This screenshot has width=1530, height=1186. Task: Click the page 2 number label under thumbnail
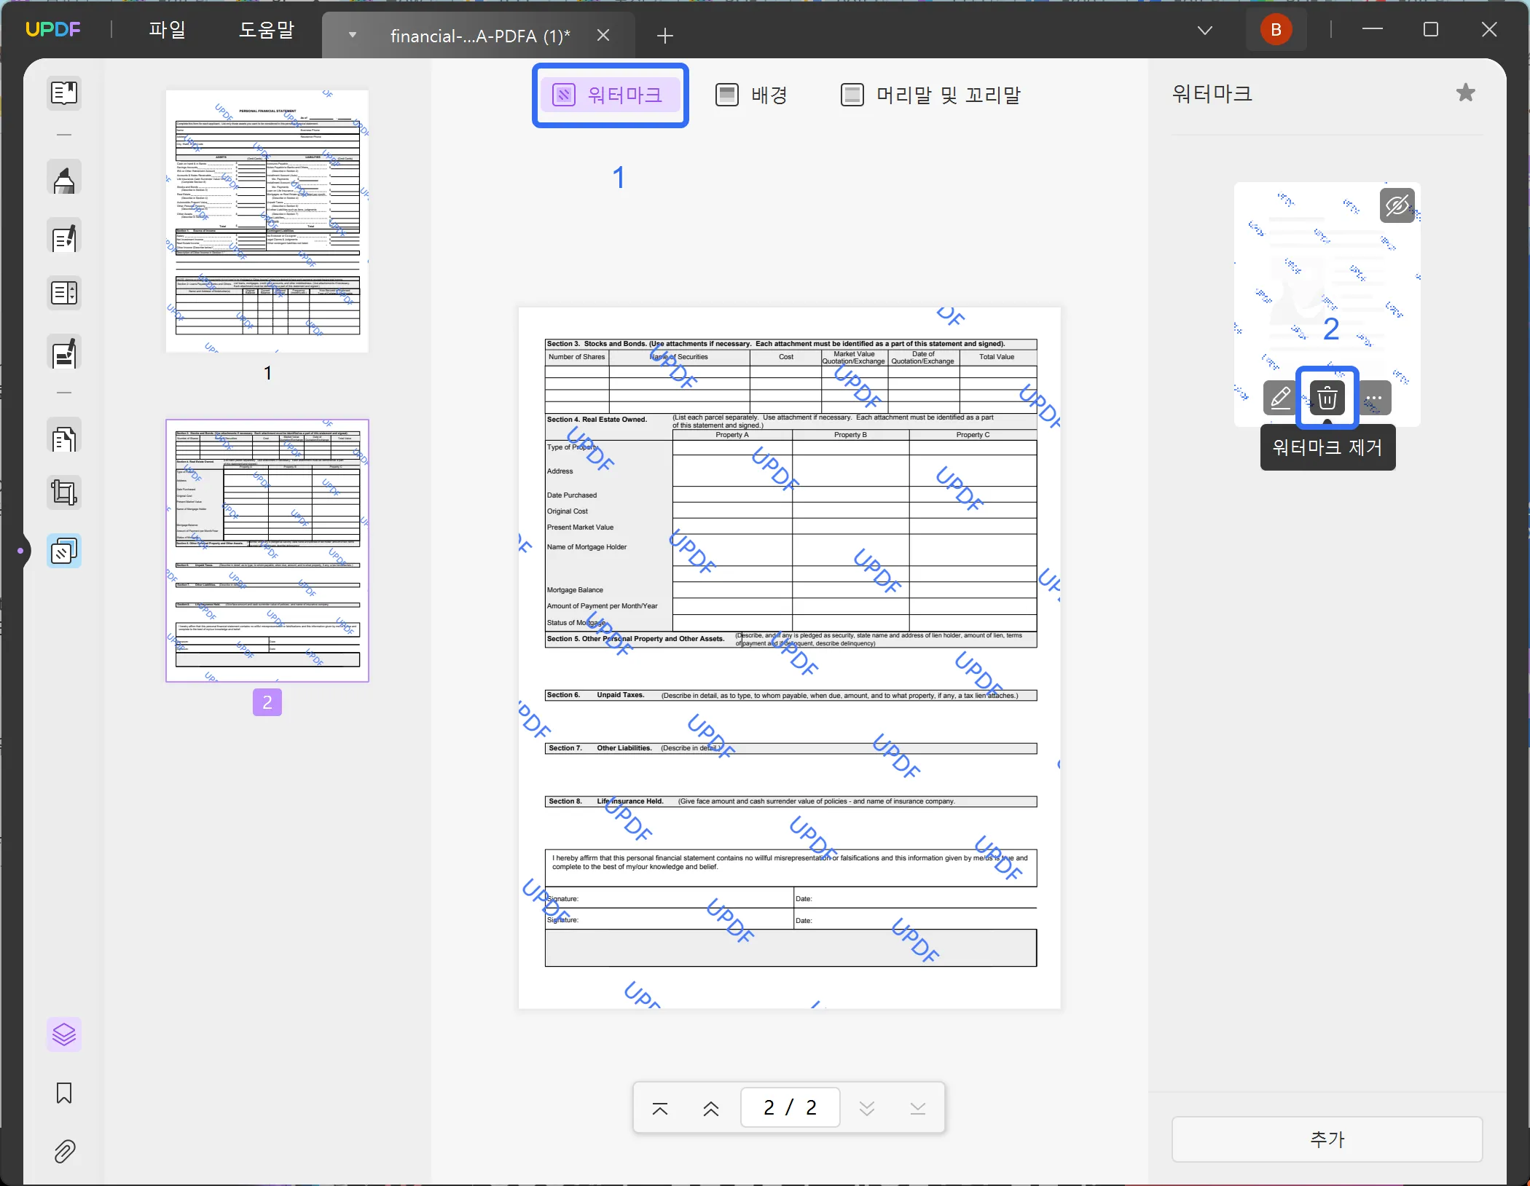tap(267, 702)
